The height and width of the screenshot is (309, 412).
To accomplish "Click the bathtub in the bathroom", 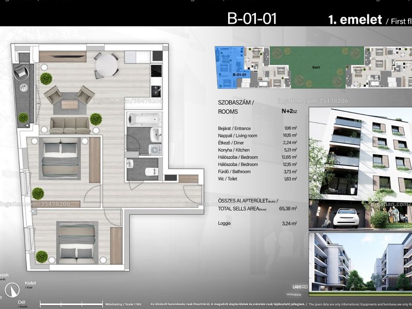I will pos(144,119).
